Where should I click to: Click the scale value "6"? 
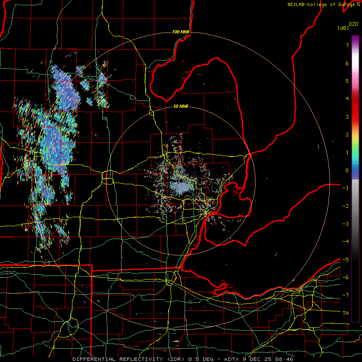tap(347, 63)
